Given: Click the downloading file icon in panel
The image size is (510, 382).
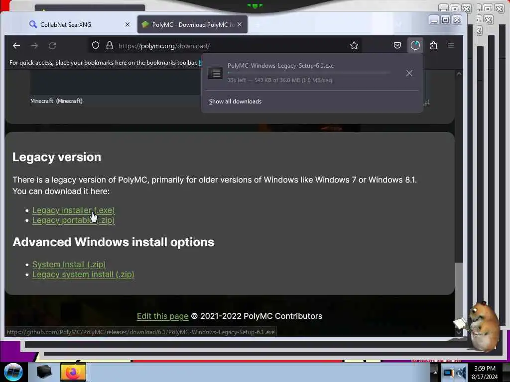Looking at the screenshot, I should [x=215, y=73].
